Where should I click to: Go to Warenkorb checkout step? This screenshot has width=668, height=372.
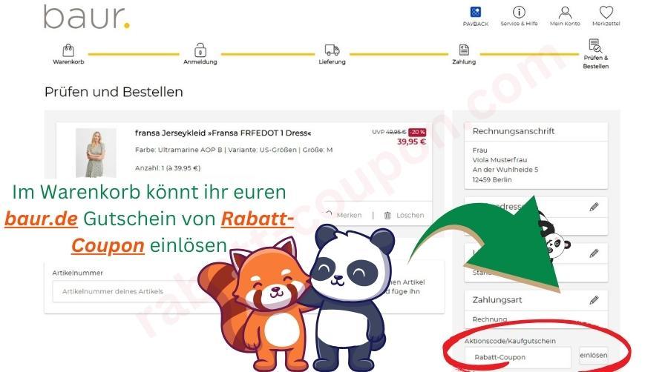pyautogui.click(x=68, y=51)
